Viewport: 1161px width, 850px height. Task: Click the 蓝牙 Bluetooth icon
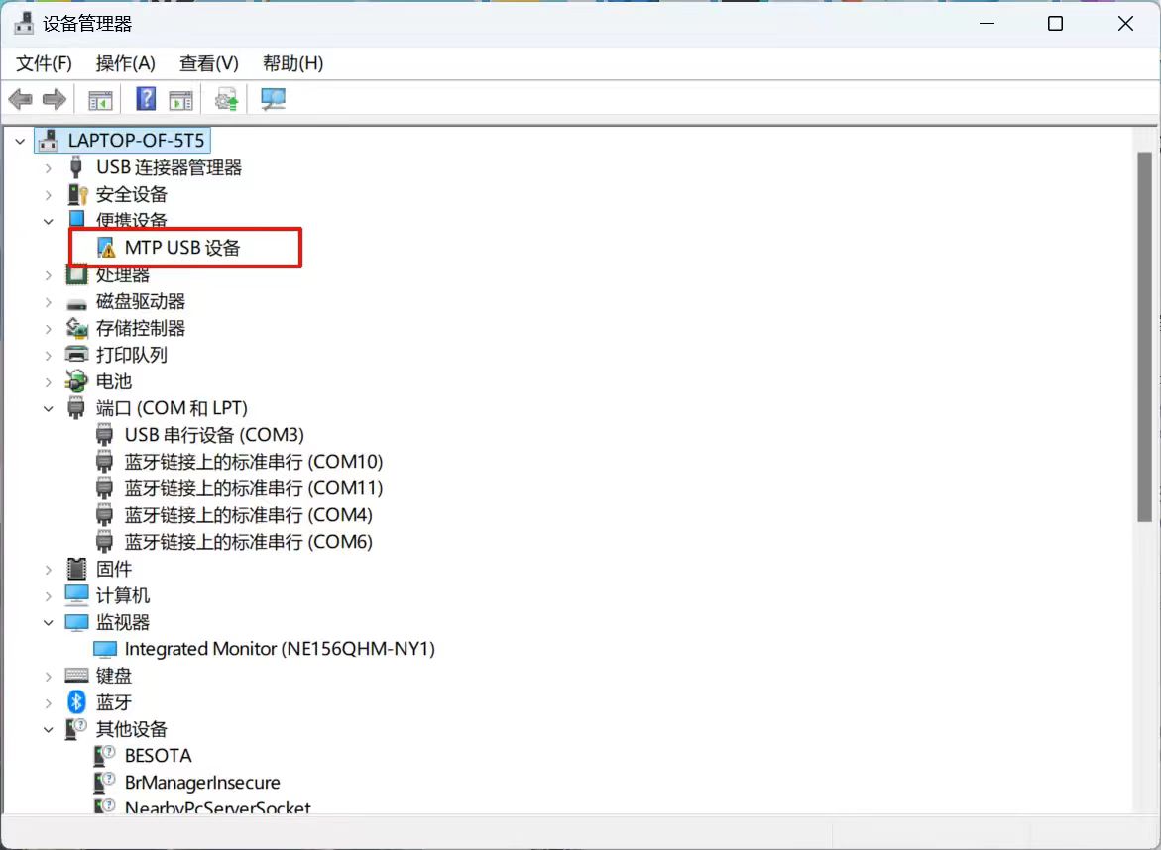point(76,701)
